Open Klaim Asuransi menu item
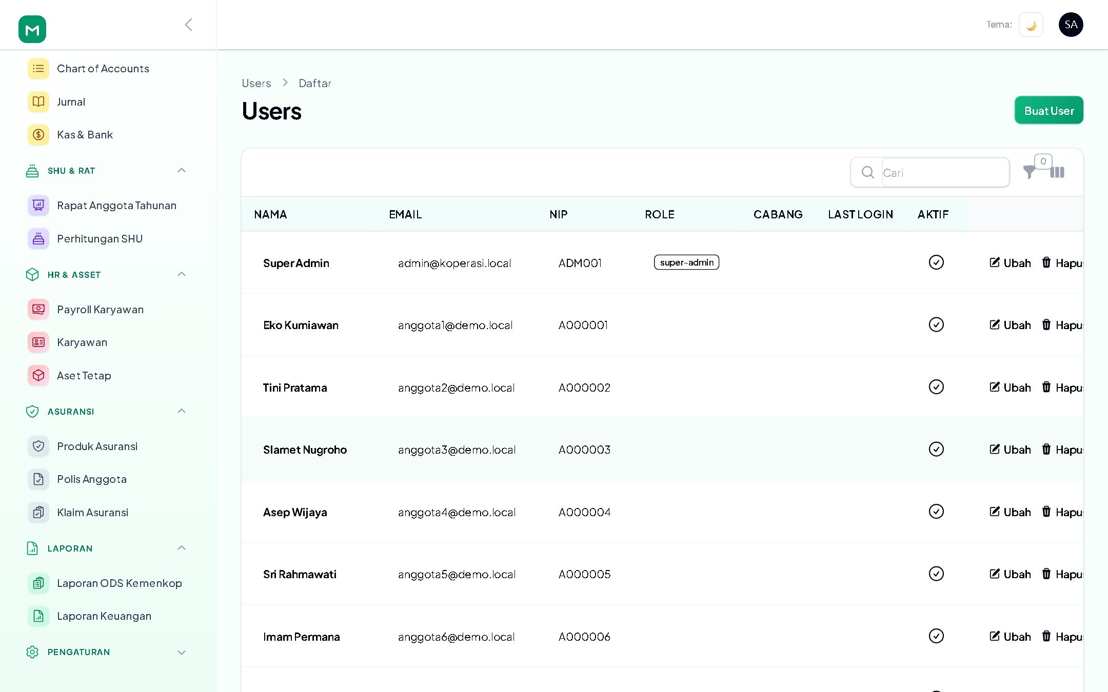 [x=93, y=513]
